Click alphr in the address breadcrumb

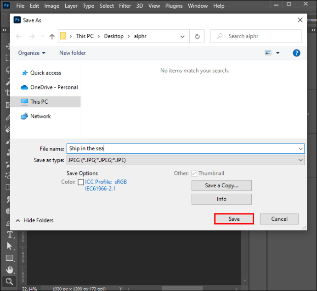(140, 36)
